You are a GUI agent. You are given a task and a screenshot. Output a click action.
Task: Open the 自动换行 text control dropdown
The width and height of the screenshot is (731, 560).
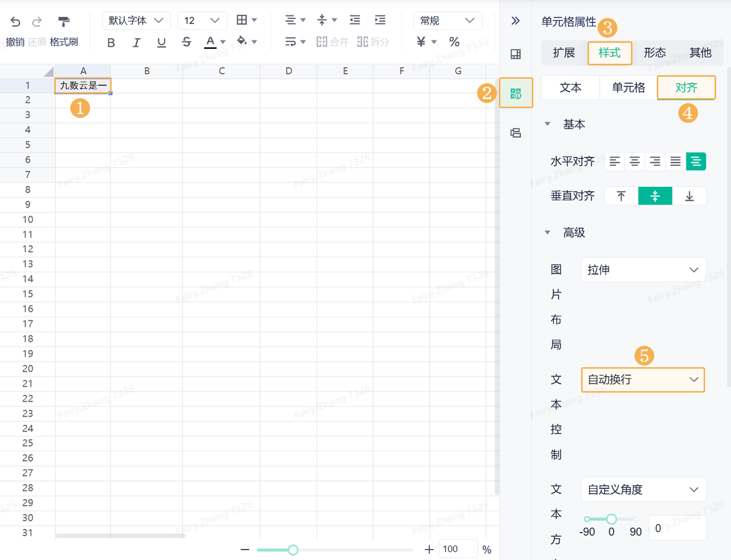pyautogui.click(x=643, y=380)
